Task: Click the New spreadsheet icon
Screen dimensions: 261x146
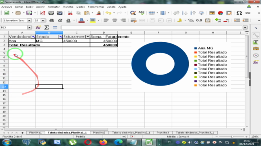Action: (7, 13)
